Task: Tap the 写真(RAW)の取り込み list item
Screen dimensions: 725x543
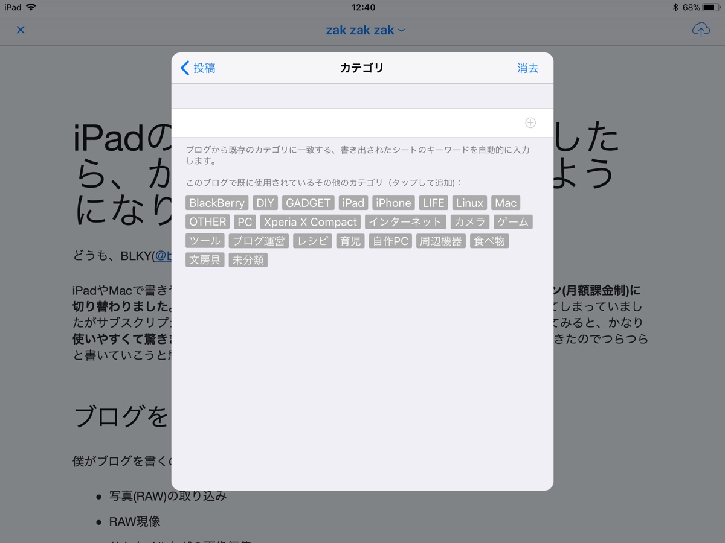Action: (x=168, y=496)
